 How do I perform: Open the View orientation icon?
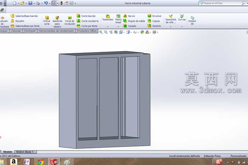pos(121,32)
